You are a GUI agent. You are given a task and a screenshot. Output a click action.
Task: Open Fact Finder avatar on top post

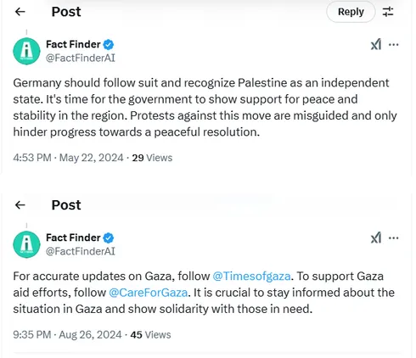click(x=26, y=51)
